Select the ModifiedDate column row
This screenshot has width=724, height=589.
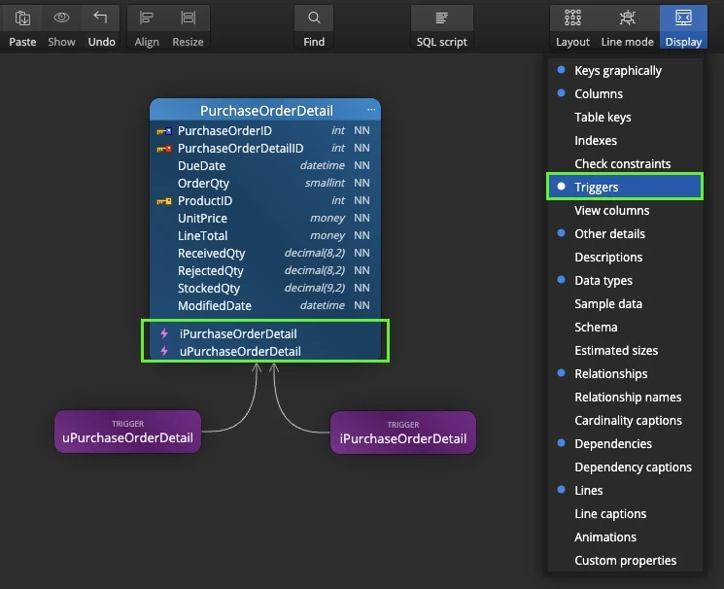265,306
